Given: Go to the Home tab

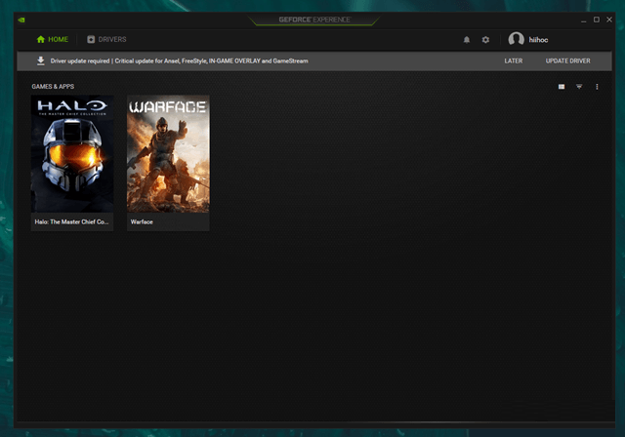Looking at the screenshot, I should (52, 39).
